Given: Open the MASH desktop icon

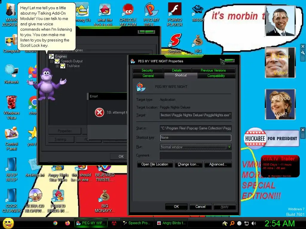Looking at the screenshot, I should click(198, 13).
